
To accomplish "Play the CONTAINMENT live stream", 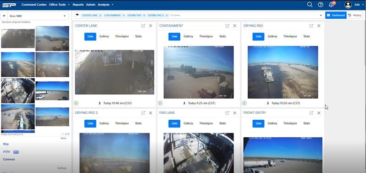I will 160,103.
